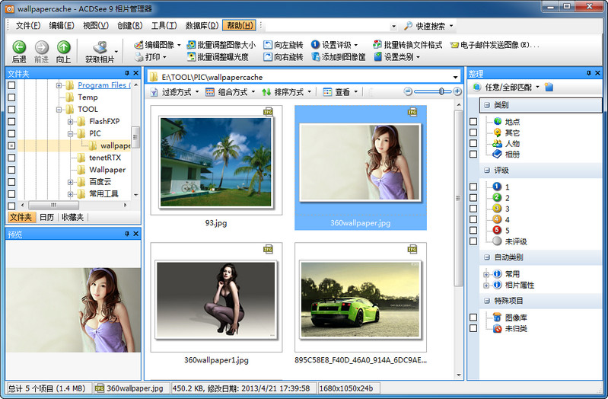Click the Batch Resize (批量调整图像大小) icon
The width and height of the screenshot is (608, 399).
[191, 45]
